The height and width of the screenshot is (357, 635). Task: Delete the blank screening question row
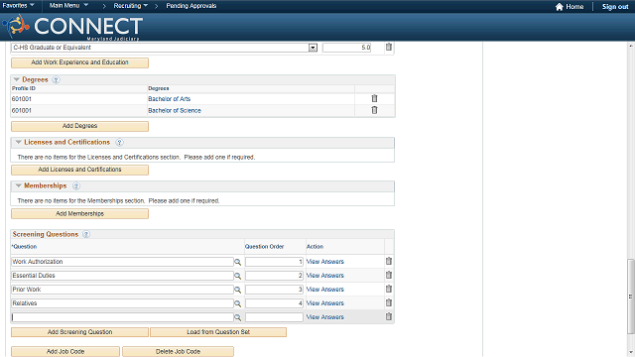(389, 316)
